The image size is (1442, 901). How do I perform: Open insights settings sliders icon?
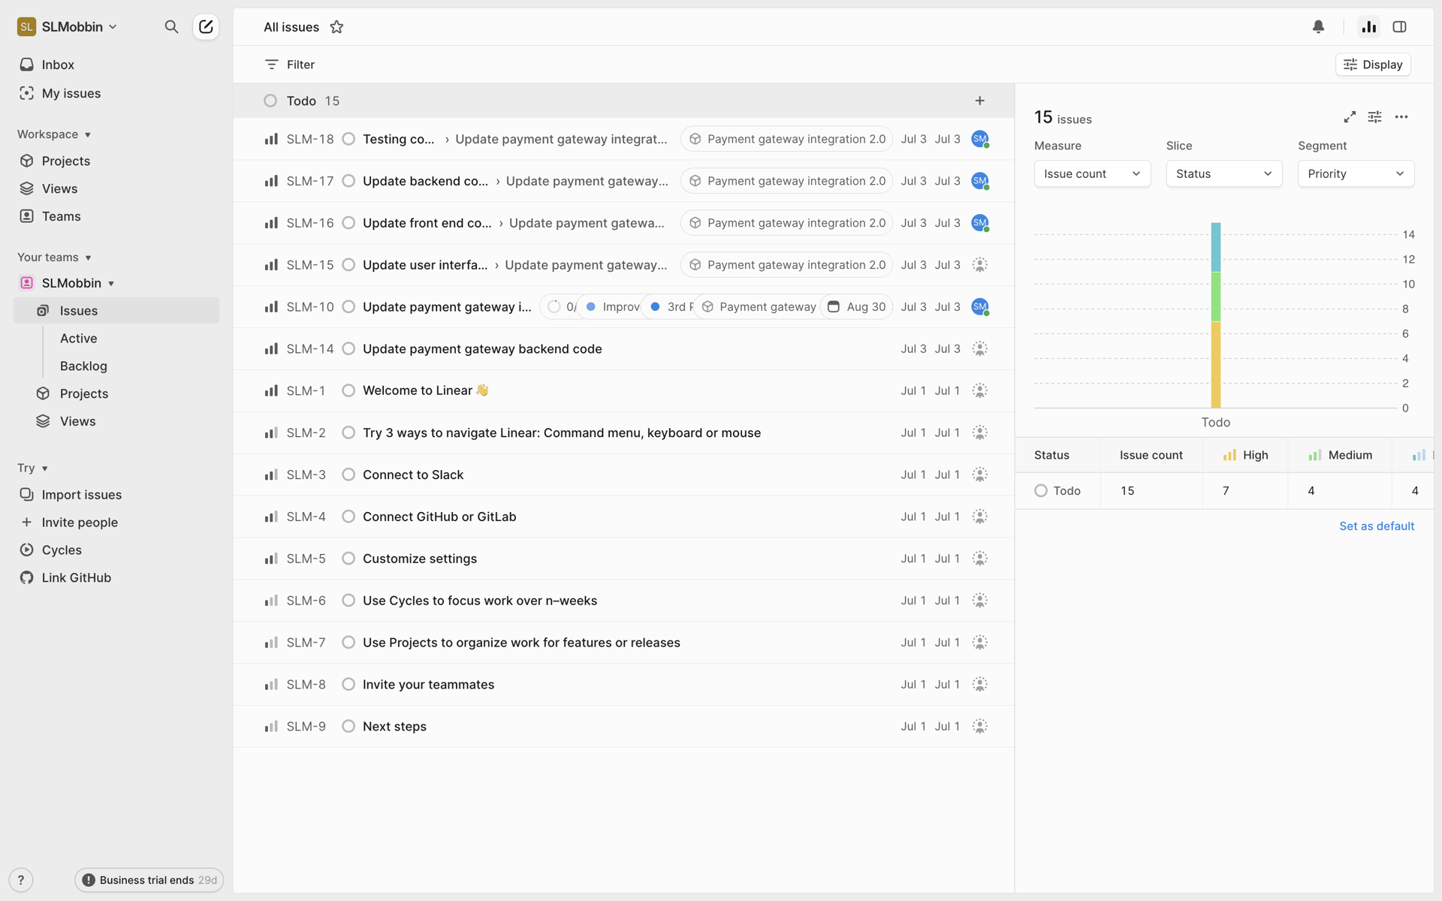pos(1374,117)
